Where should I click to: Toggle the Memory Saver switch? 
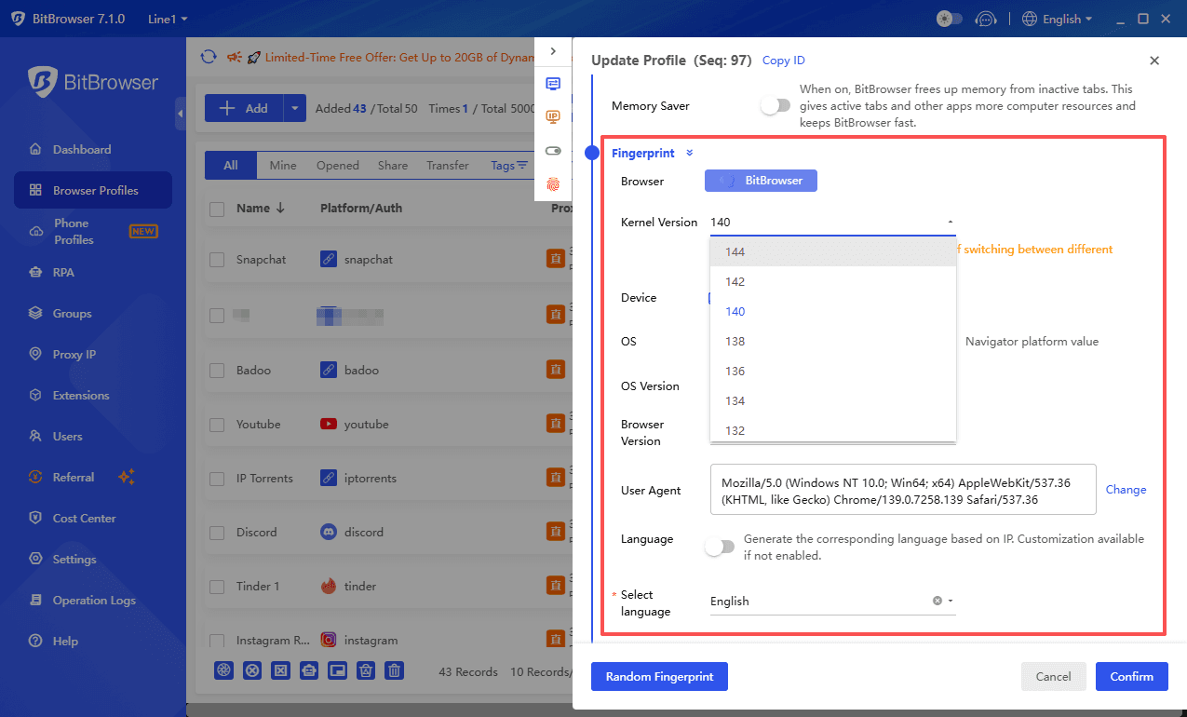pyautogui.click(x=775, y=105)
